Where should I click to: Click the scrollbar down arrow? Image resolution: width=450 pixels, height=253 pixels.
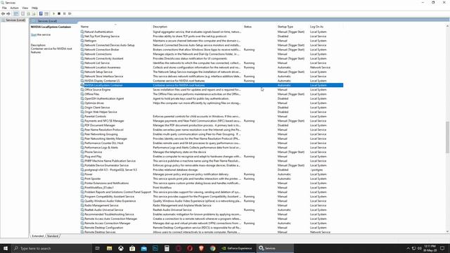pos(447,231)
